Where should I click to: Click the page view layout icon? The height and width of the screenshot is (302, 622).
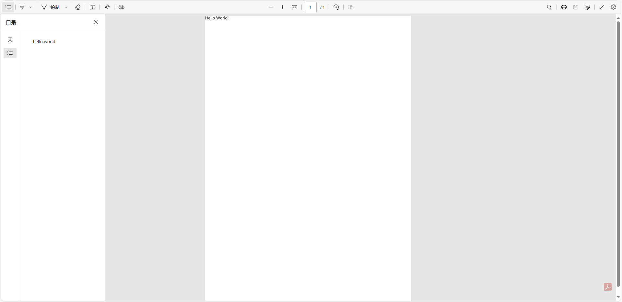(351, 7)
